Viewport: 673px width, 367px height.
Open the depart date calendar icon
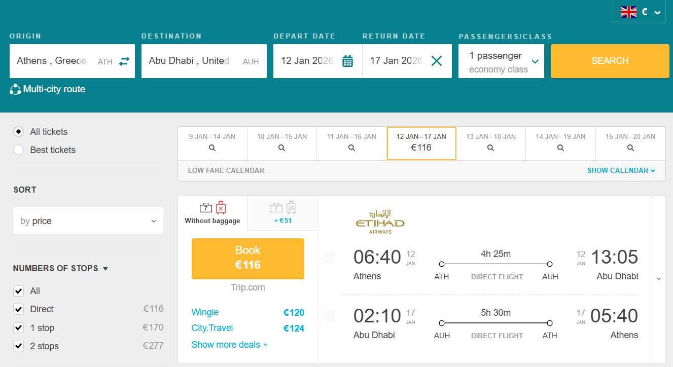tap(348, 60)
